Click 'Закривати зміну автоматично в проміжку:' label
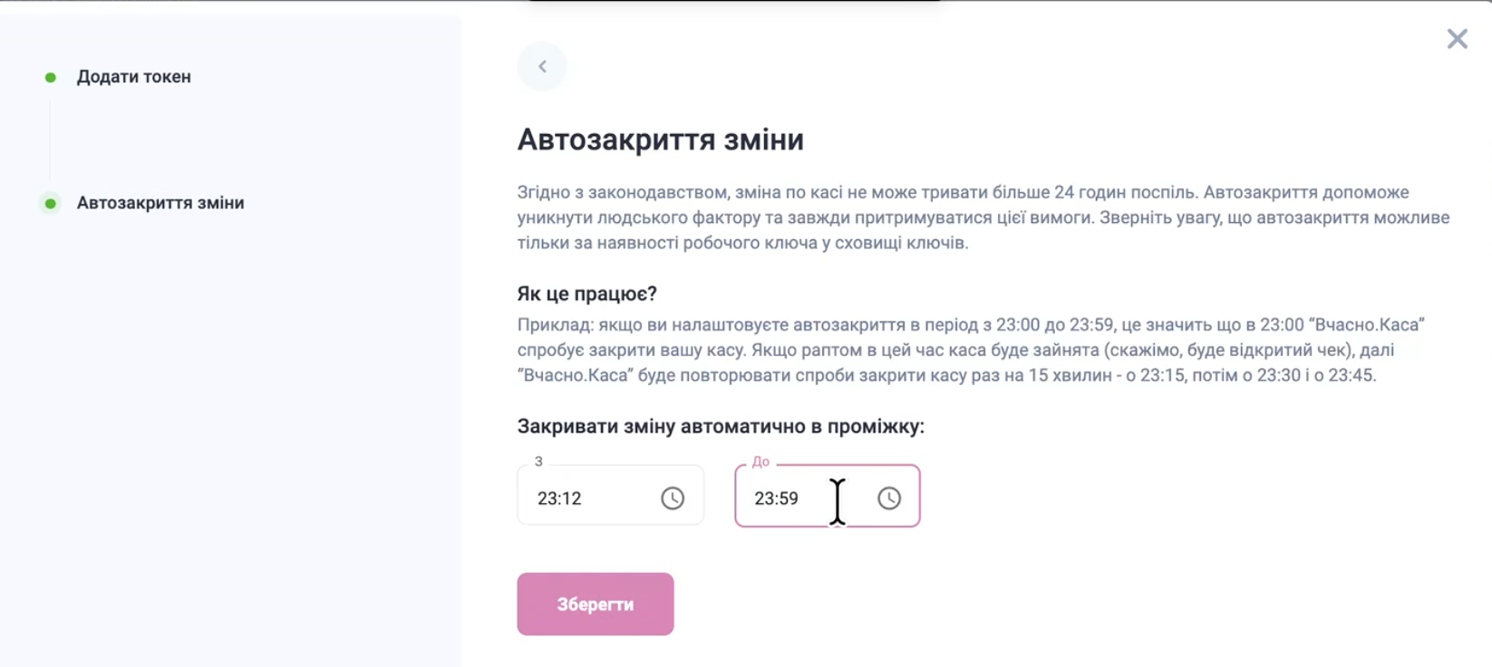The height and width of the screenshot is (667, 1492). [721, 426]
